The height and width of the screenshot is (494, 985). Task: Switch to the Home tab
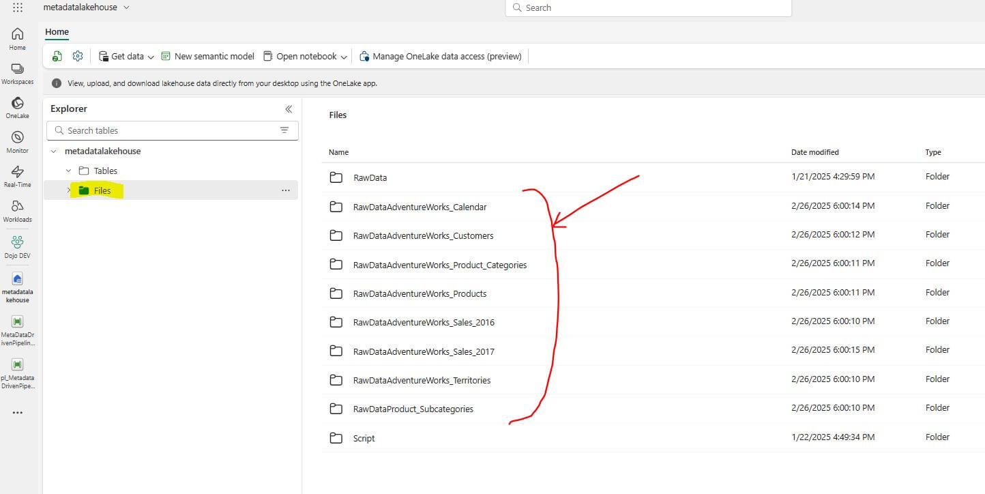tap(57, 31)
